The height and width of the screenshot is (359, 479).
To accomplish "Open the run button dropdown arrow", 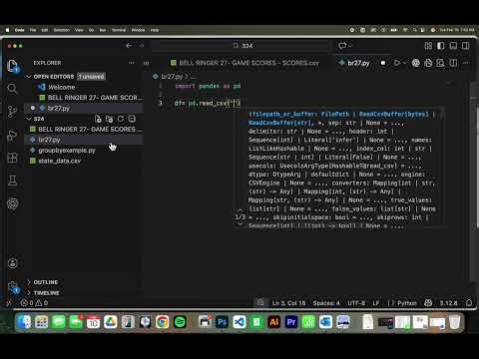I will 404,63.
